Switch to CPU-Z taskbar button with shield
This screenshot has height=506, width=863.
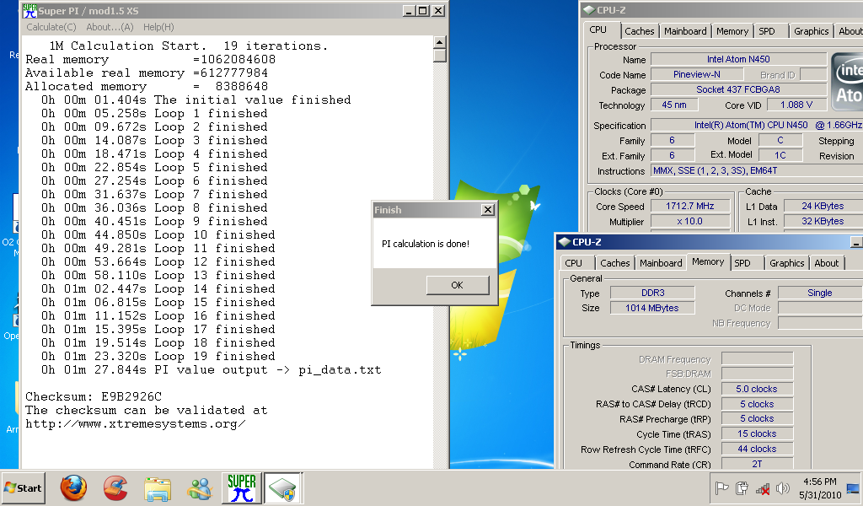click(x=283, y=487)
